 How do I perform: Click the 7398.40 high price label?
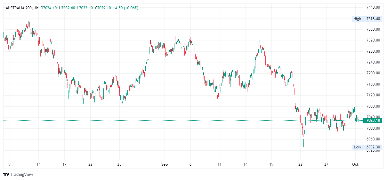pyautogui.click(x=373, y=19)
